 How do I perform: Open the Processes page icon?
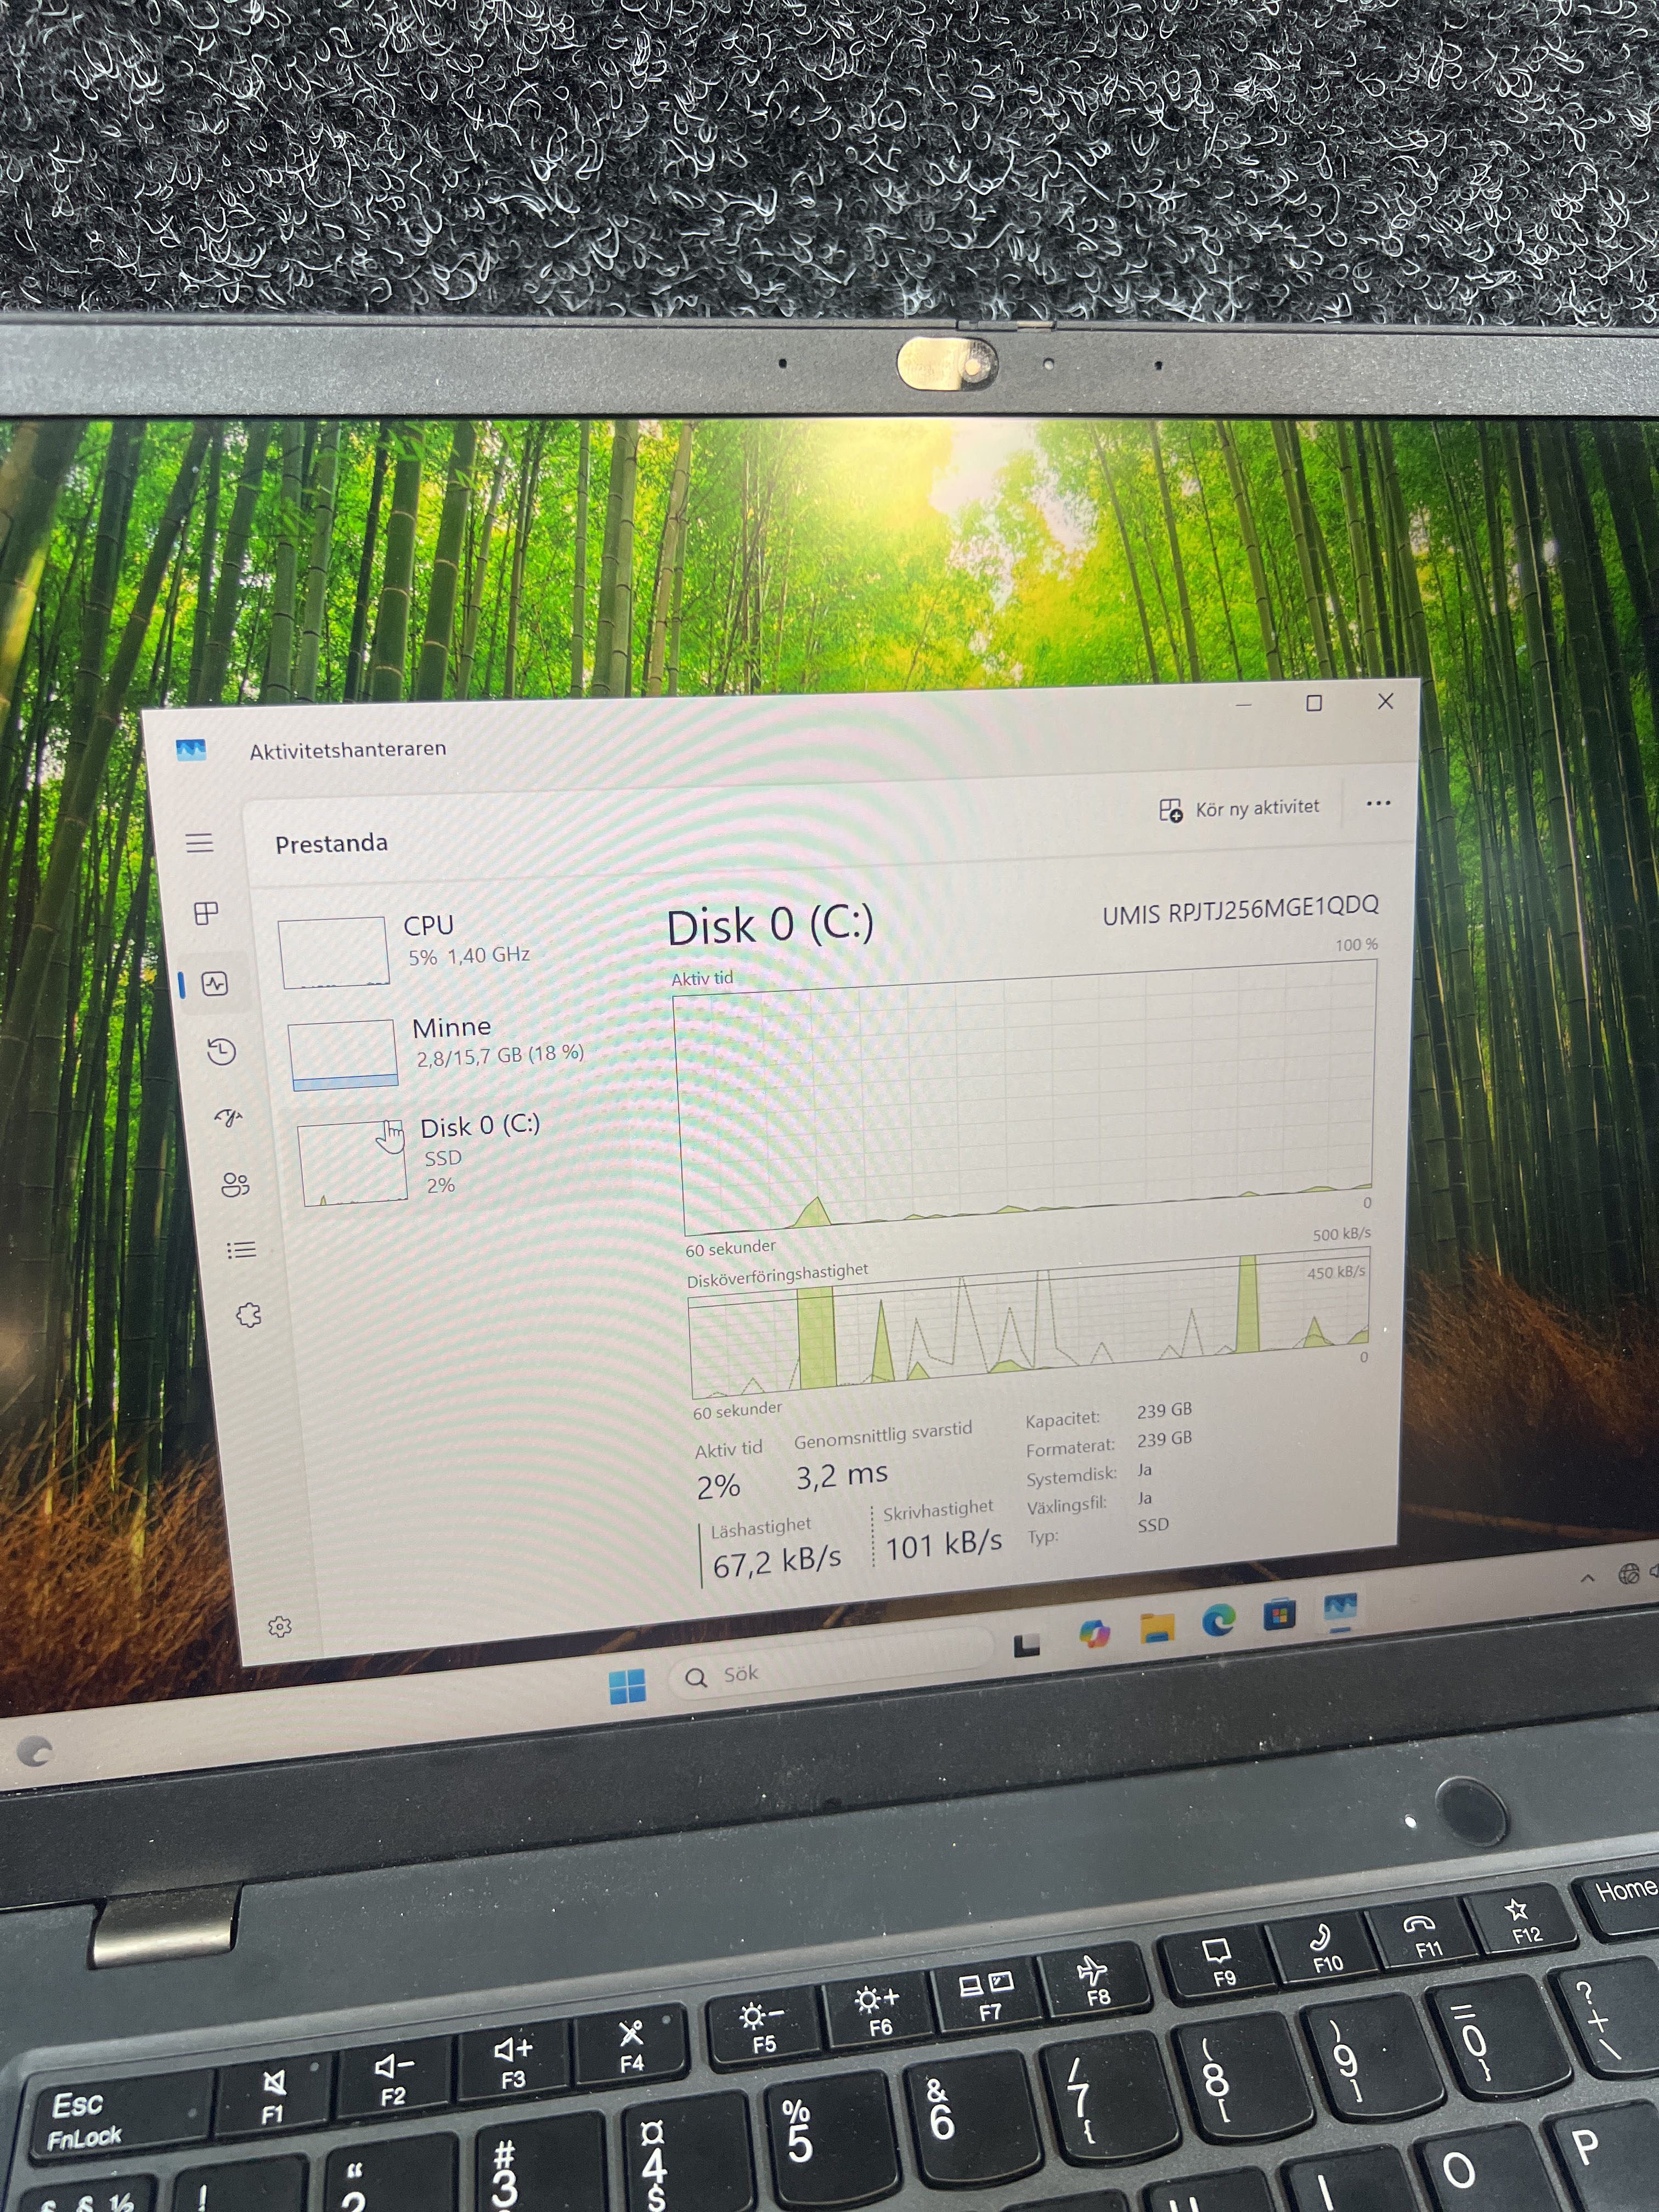(x=206, y=913)
